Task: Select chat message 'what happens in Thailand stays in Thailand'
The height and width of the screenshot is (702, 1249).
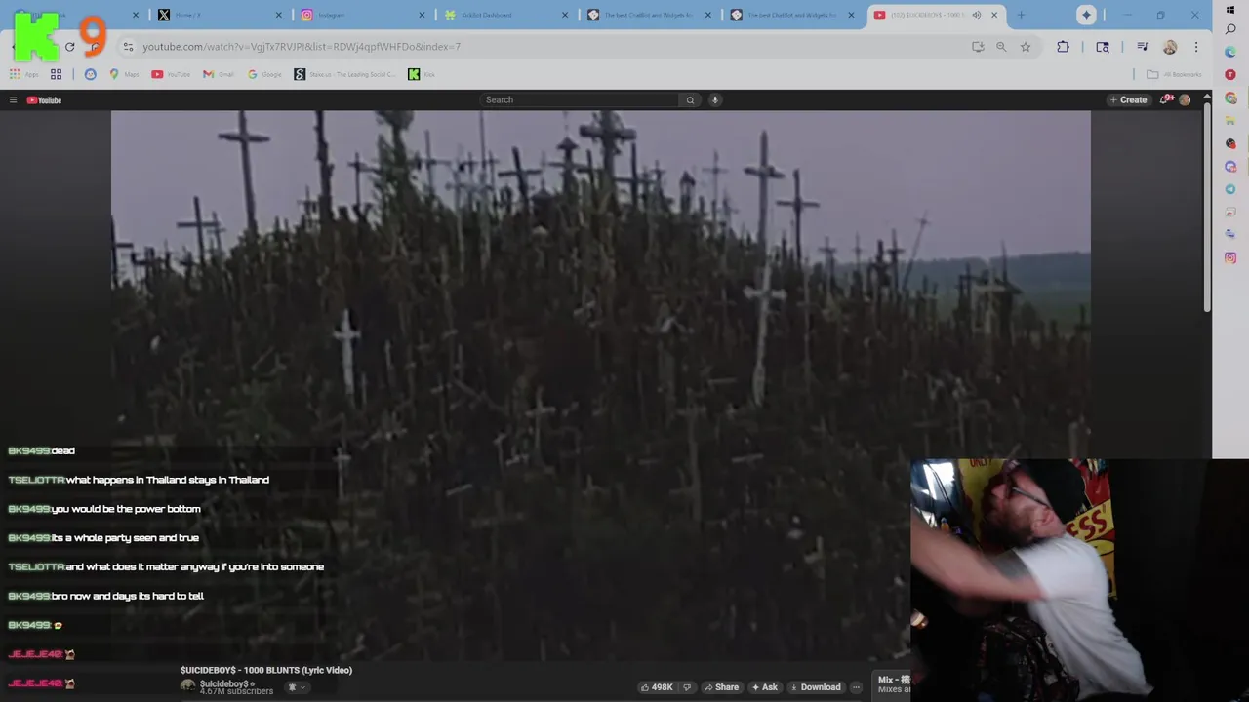Action: point(167,480)
